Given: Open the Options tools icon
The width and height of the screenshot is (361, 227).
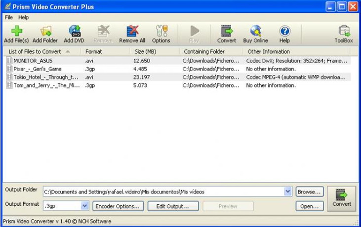Looking at the screenshot, I should [x=161, y=31].
